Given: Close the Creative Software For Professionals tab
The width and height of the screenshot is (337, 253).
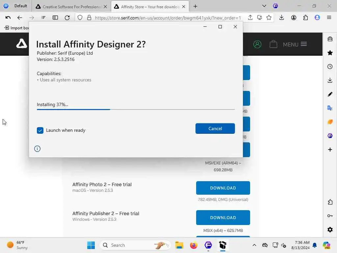Looking at the screenshot, I should (x=105, y=7).
